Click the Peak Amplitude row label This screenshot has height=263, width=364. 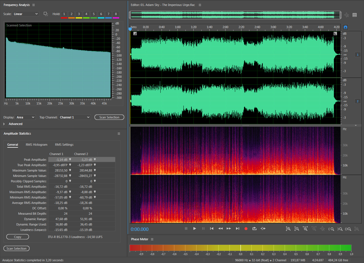tap(35, 160)
